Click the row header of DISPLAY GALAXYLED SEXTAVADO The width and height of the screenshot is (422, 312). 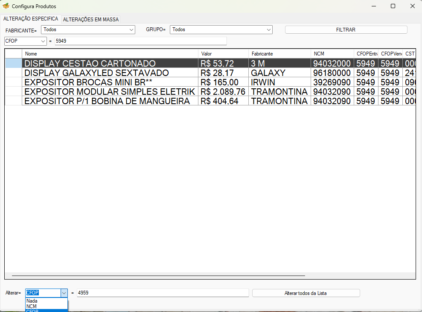[14, 73]
